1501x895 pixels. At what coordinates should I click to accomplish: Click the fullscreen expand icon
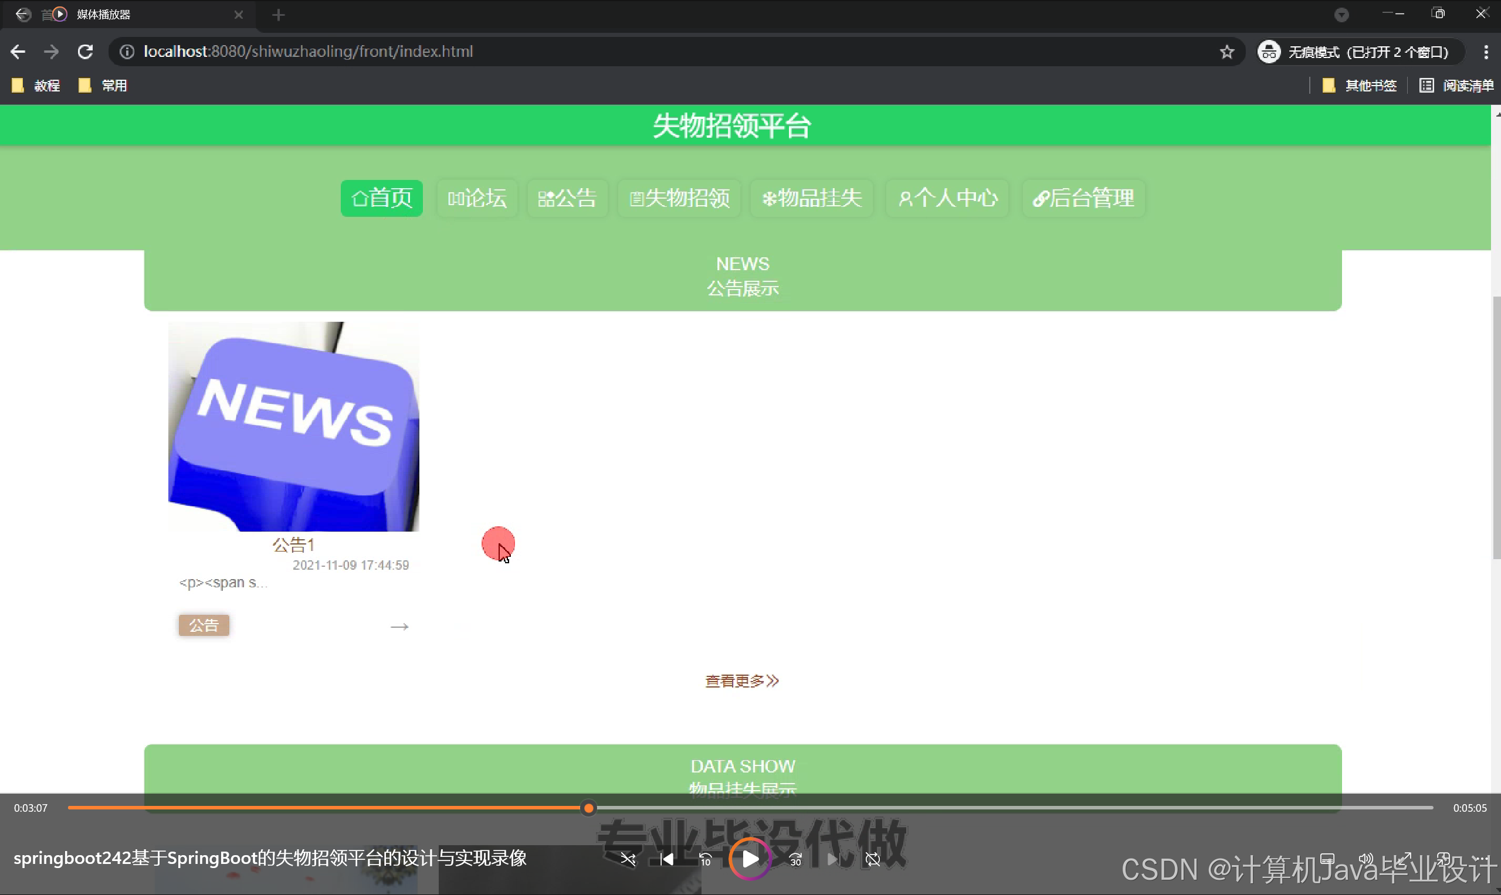click(x=1405, y=857)
